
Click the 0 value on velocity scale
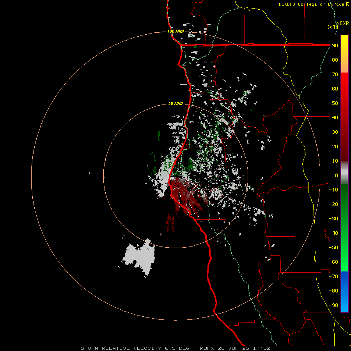(337, 175)
